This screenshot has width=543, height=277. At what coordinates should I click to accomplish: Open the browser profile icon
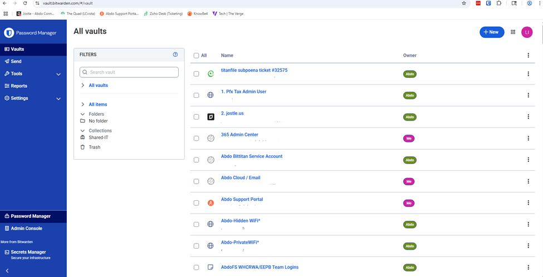pos(530,3)
